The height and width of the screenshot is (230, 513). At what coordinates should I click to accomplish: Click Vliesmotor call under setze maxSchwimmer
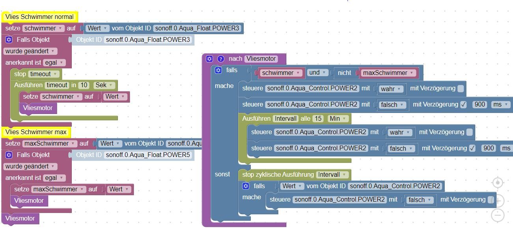point(29,201)
